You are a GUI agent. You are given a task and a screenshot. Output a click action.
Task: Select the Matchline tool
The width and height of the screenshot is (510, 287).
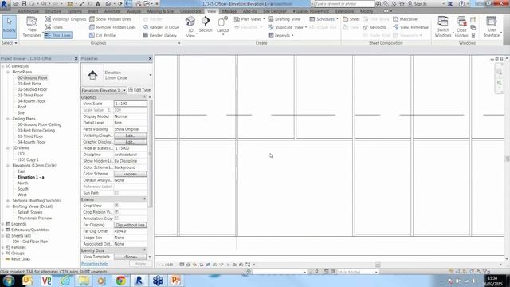click(x=405, y=19)
